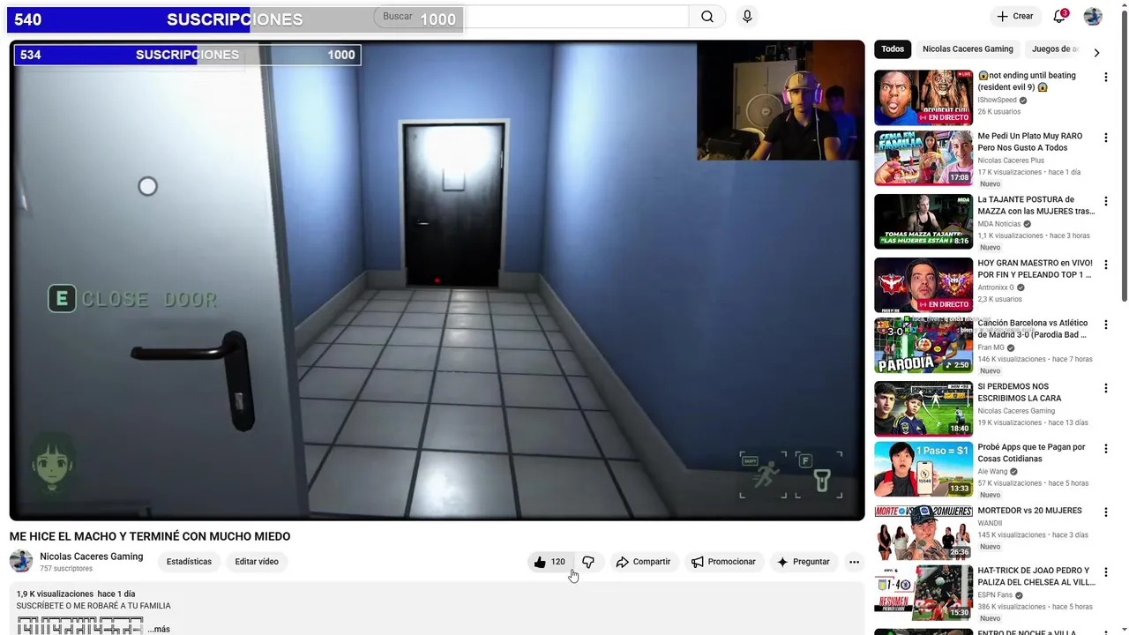Show more filter chips with arrow
Viewport: 1129px width, 635px height.
tap(1096, 52)
